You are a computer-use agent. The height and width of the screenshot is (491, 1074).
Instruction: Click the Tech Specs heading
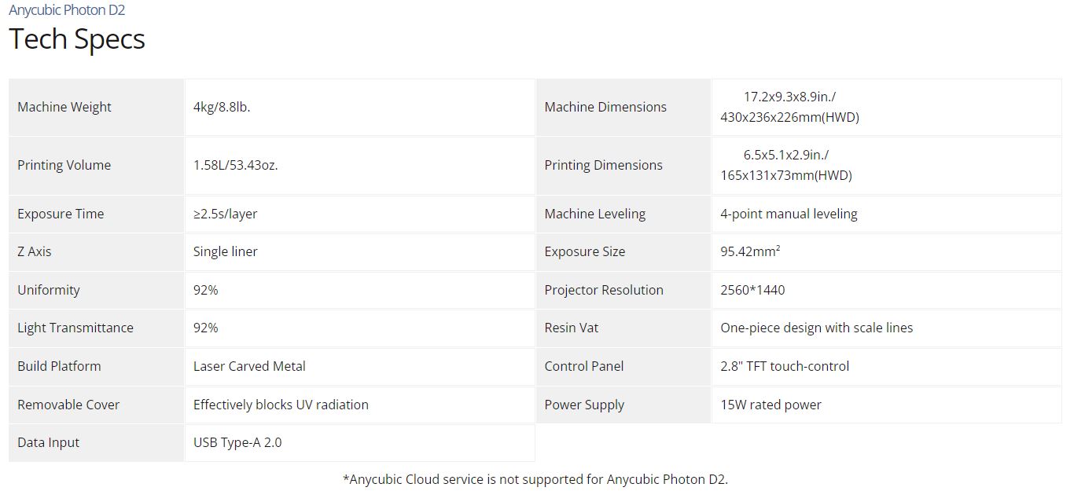tap(77, 39)
